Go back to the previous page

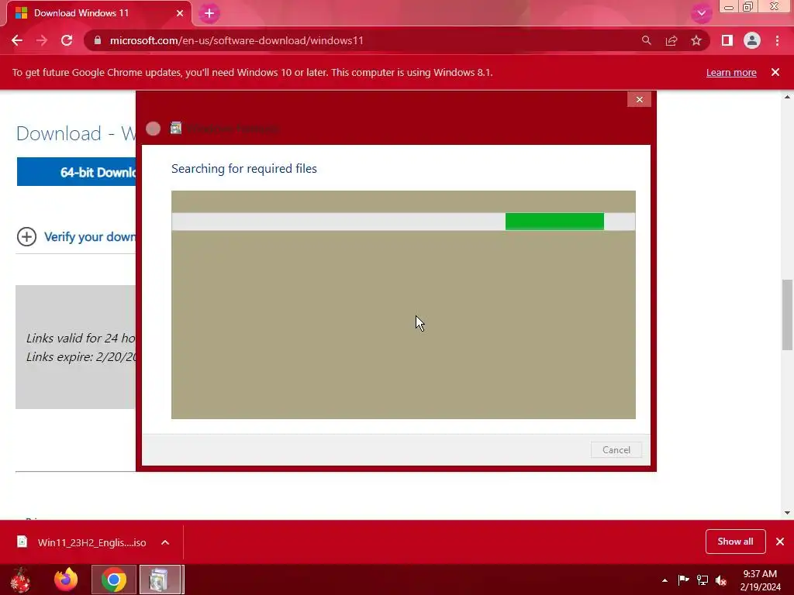coord(17,40)
